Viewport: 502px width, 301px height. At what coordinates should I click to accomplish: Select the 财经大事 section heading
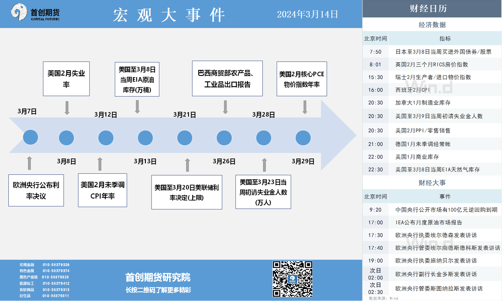click(x=432, y=183)
